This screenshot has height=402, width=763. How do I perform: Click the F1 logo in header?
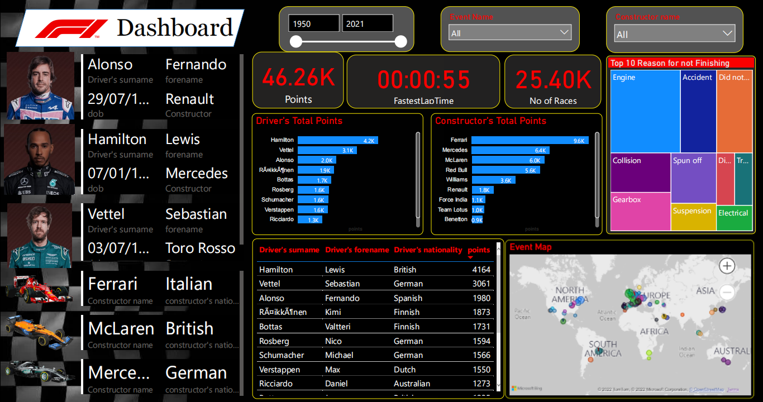pyautogui.click(x=71, y=28)
